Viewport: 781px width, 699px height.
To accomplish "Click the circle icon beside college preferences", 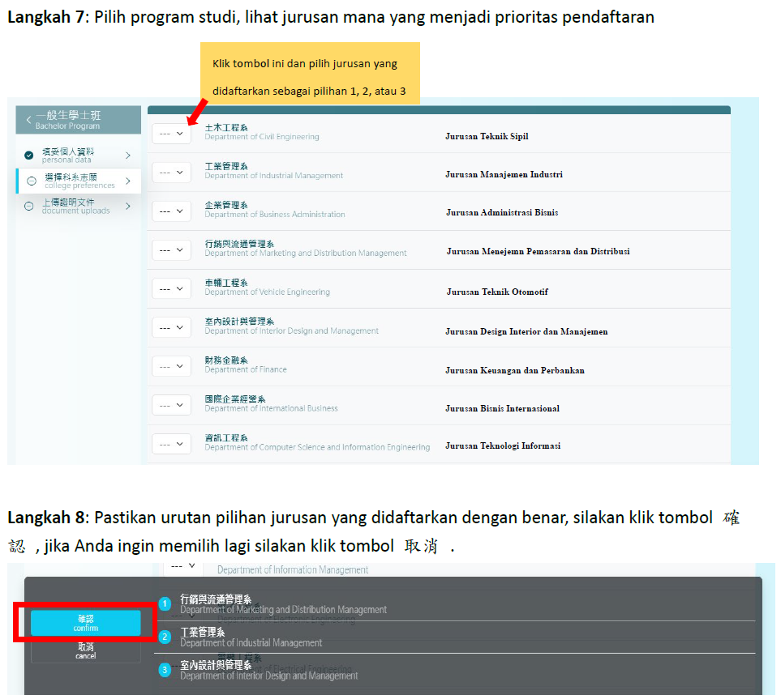I will point(32,181).
